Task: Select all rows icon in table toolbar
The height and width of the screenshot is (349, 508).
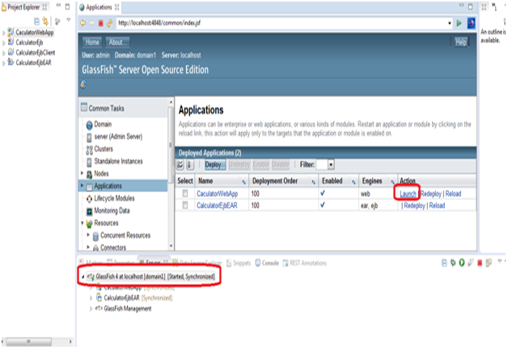Action: click(x=180, y=164)
